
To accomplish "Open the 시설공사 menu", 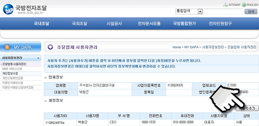I will [x=114, y=24].
